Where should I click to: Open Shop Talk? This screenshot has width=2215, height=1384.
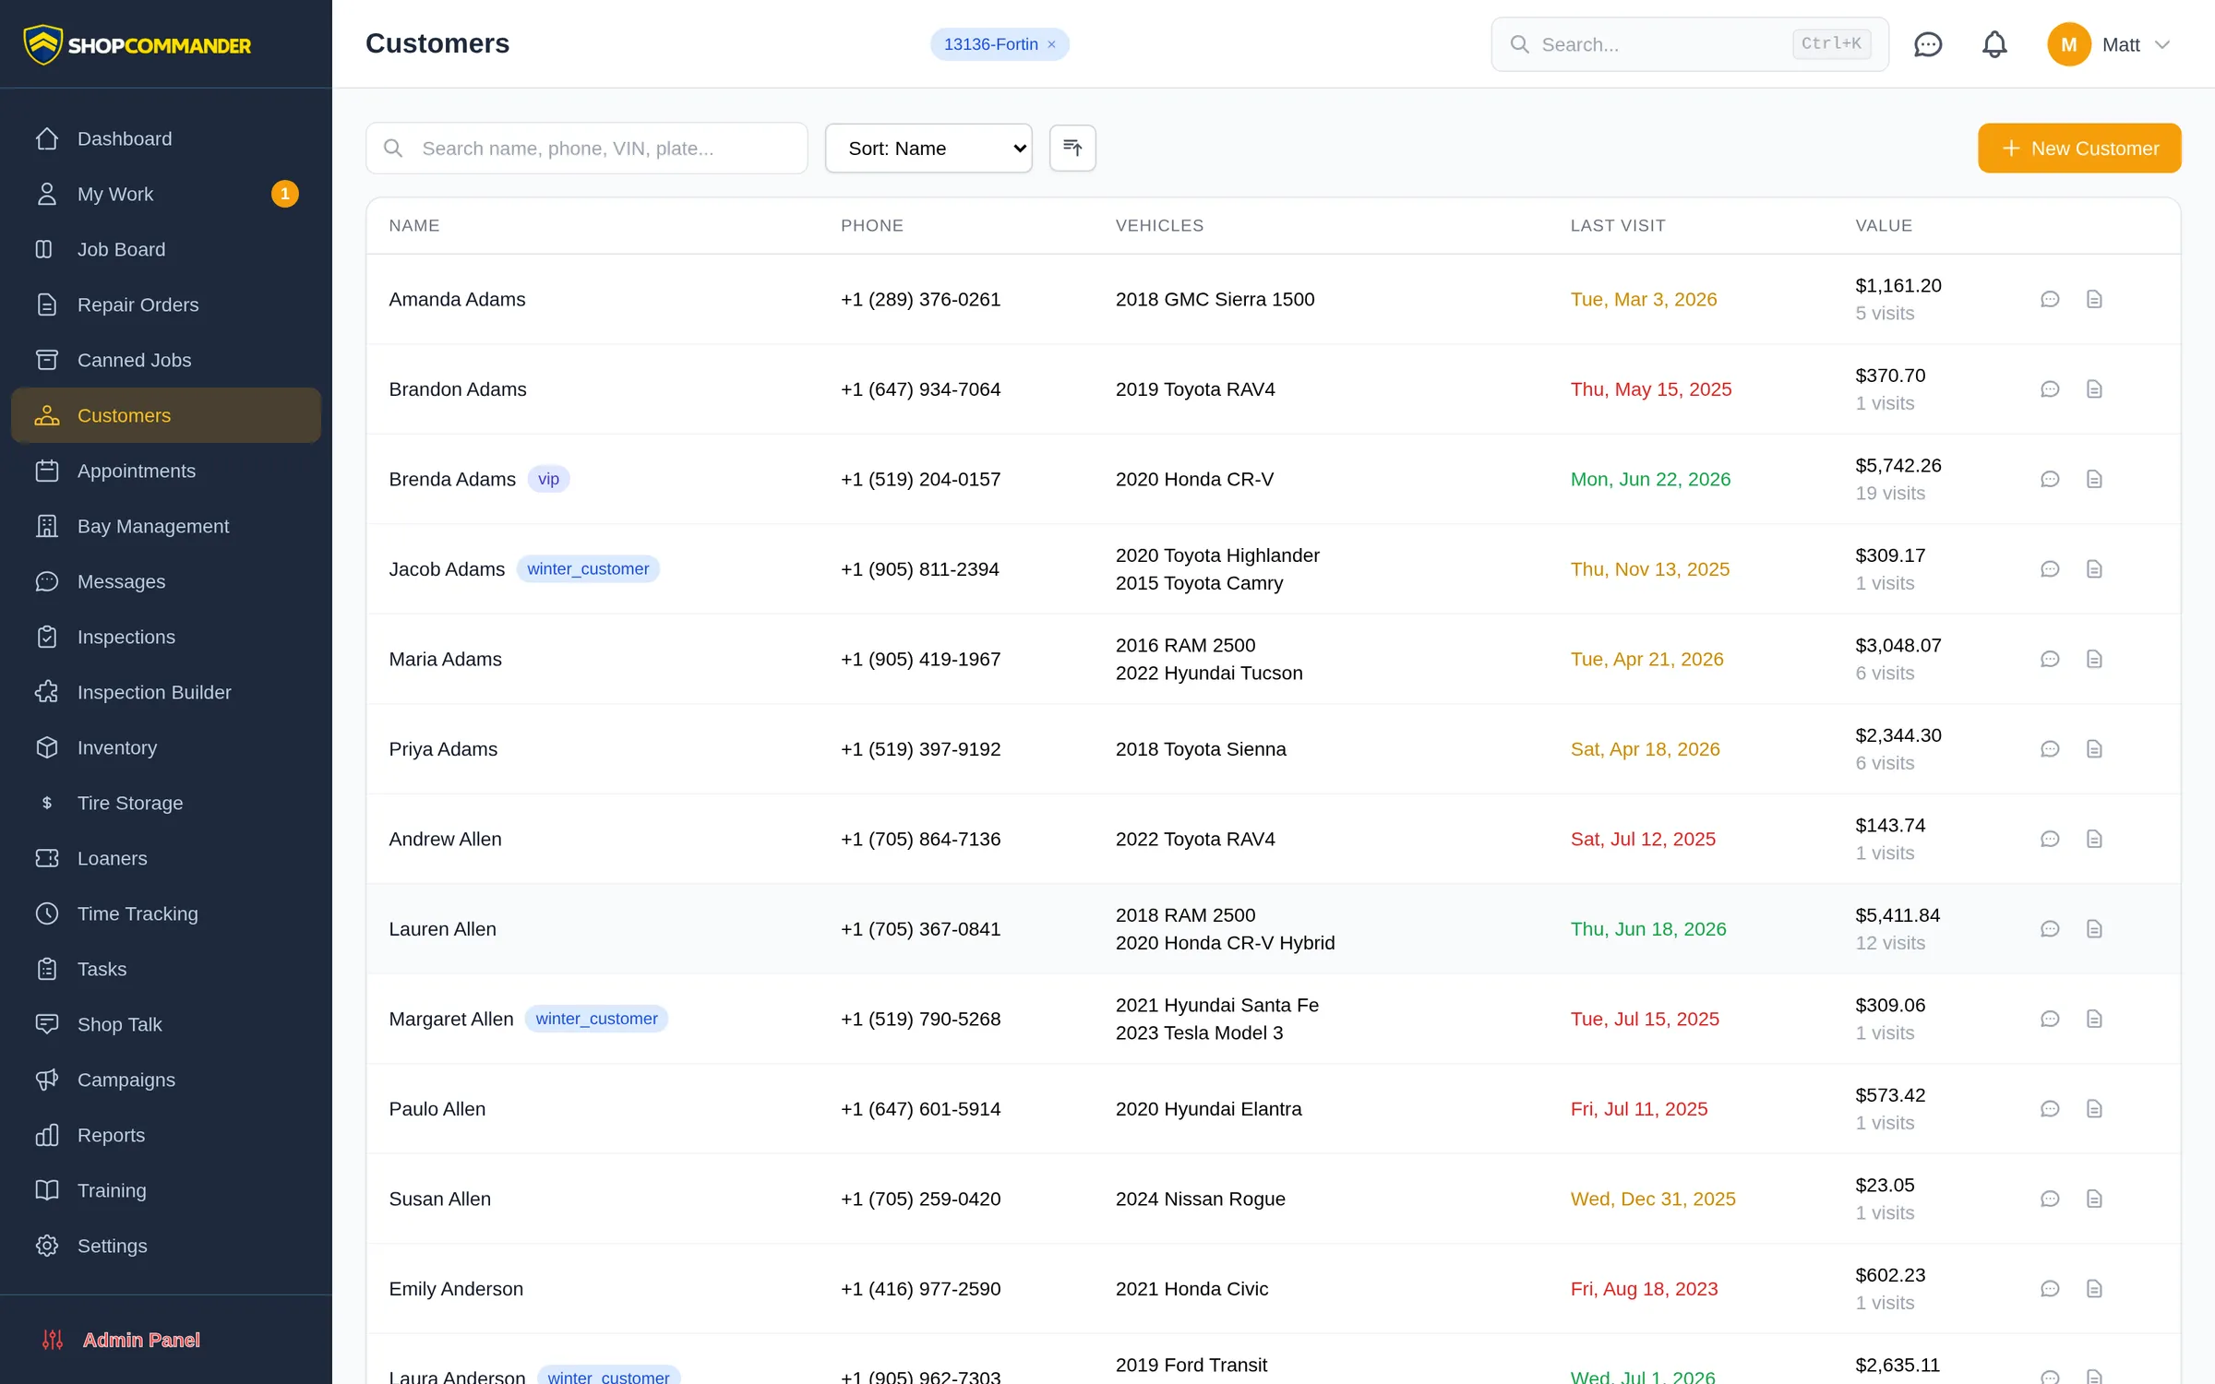click(x=166, y=1024)
